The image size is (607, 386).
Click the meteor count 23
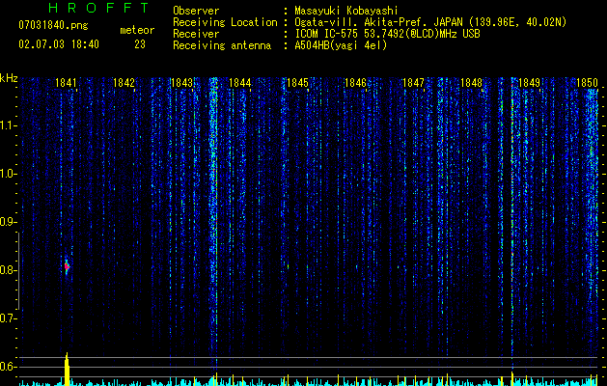tap(140, 44)
